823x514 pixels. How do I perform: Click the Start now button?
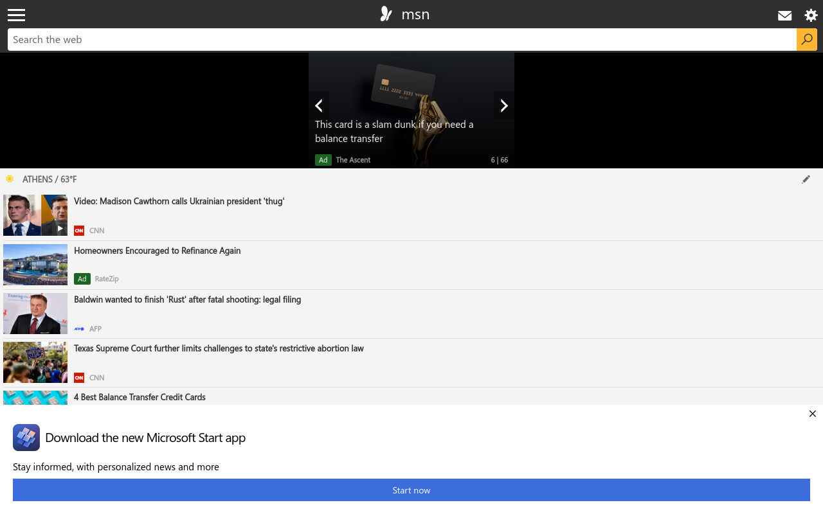411,490
